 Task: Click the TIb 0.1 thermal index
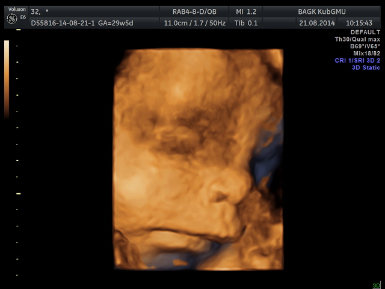[x=245, y=22]
